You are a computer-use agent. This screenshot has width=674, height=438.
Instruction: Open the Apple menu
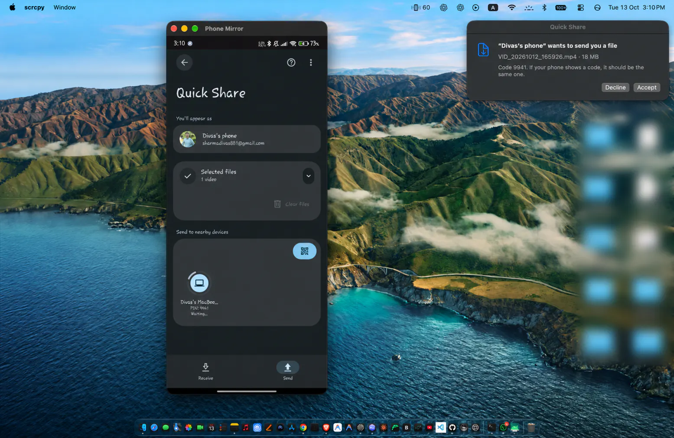[x=12, y=7]
